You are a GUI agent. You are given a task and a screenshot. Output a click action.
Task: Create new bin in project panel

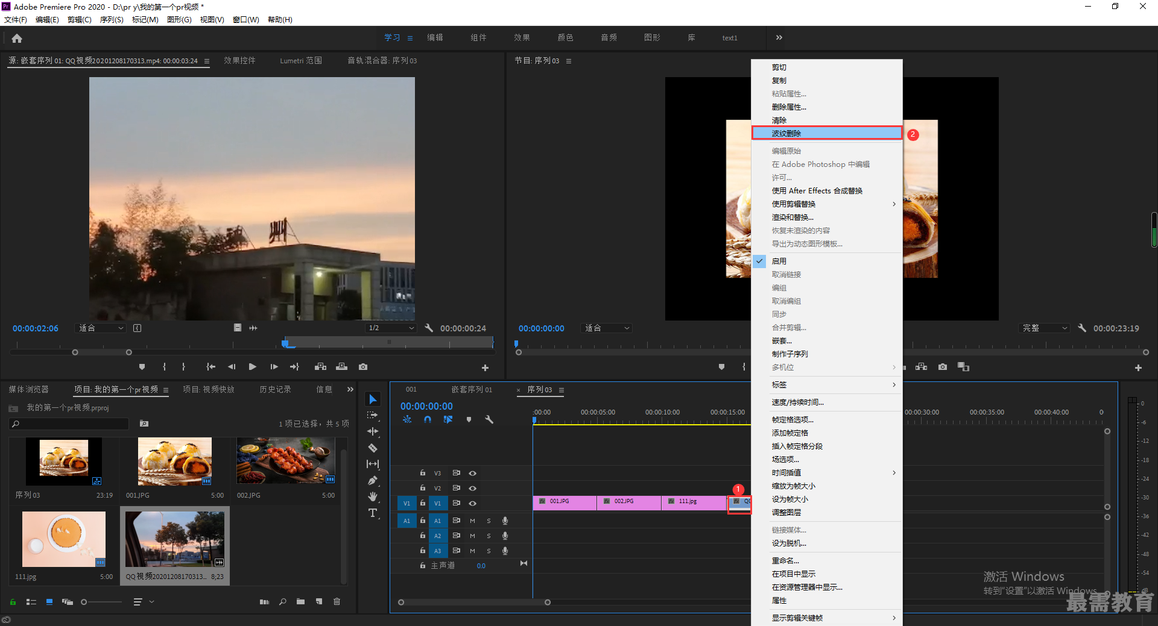(300, 601)
